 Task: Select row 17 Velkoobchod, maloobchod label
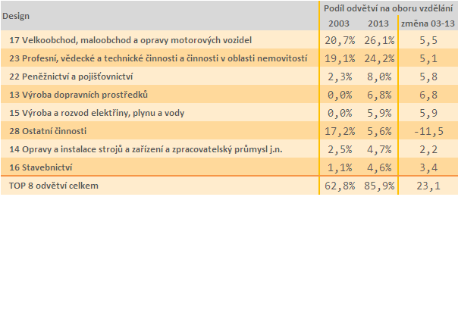click(x=130, y=40)
